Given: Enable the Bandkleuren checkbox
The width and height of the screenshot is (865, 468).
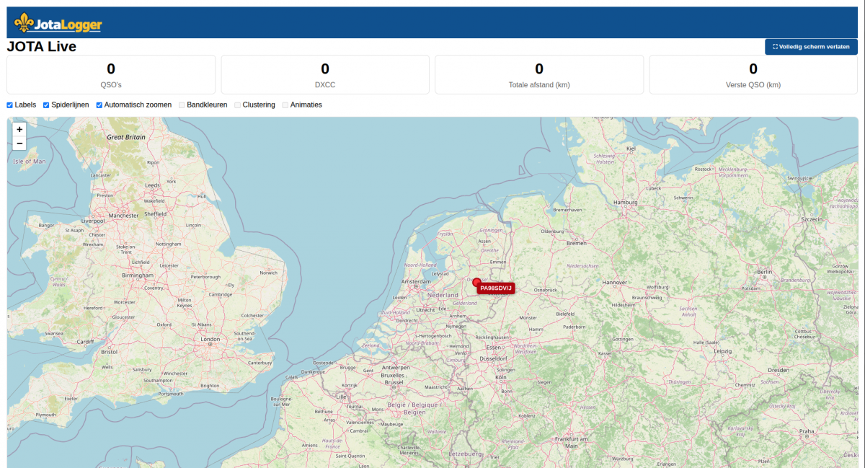Looking at the screenshot, I should [x=182, y=105].
